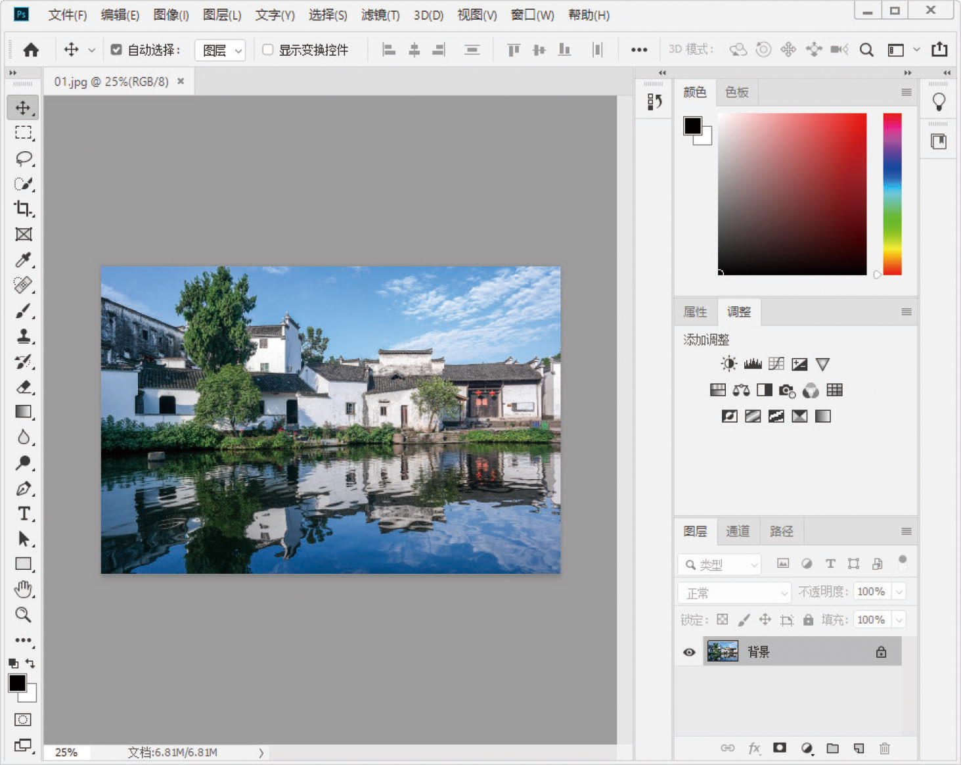The height and width of the screenshot is (765, 961).
Task: Add a Levels adjustment
Action: click(752, 363)
